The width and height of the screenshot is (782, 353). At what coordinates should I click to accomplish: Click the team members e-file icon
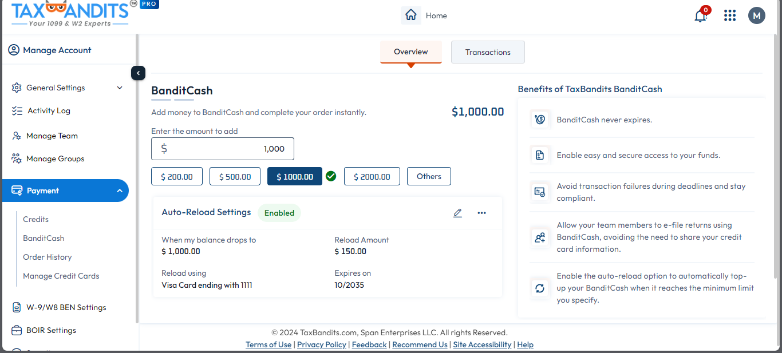coord(540,237)
